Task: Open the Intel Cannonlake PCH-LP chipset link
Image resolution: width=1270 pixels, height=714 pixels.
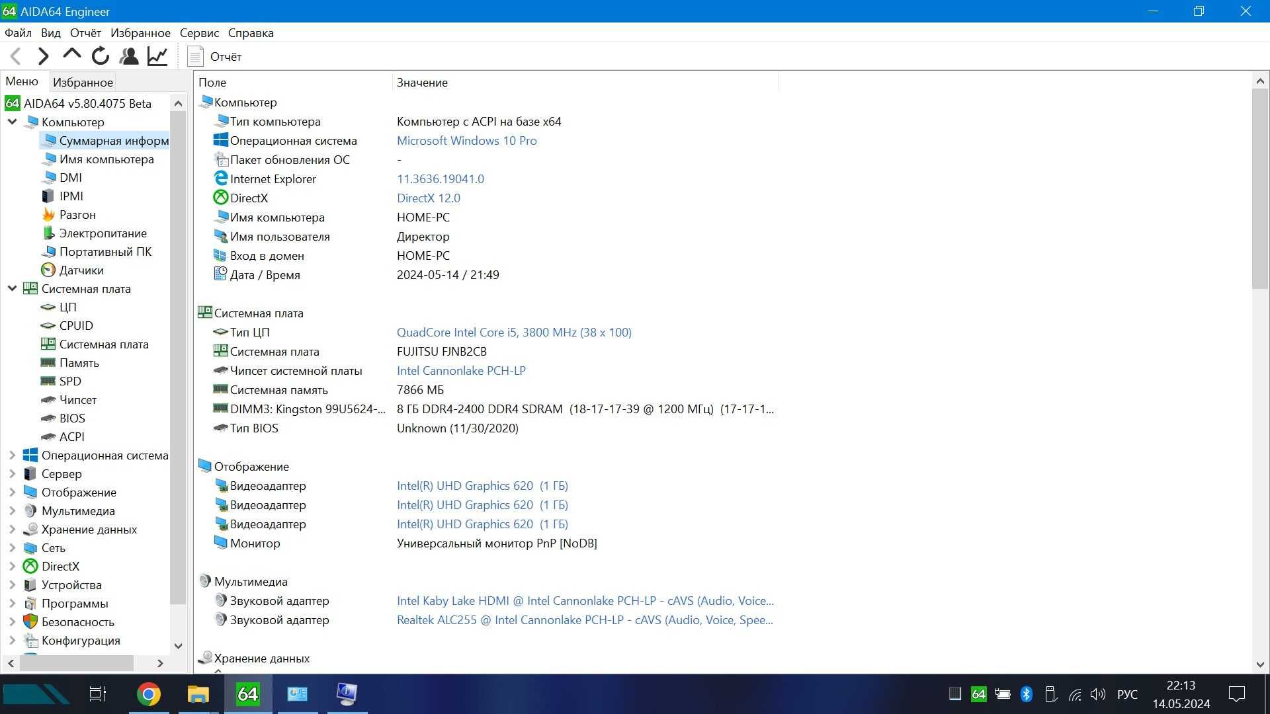Action: tap(461, 371)
